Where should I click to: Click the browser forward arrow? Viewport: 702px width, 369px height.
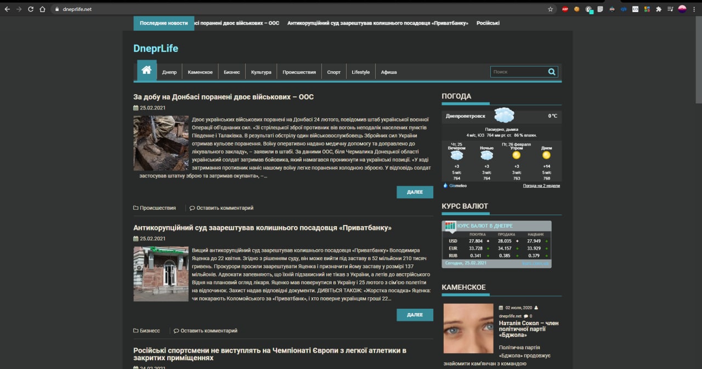coord(19,9)
